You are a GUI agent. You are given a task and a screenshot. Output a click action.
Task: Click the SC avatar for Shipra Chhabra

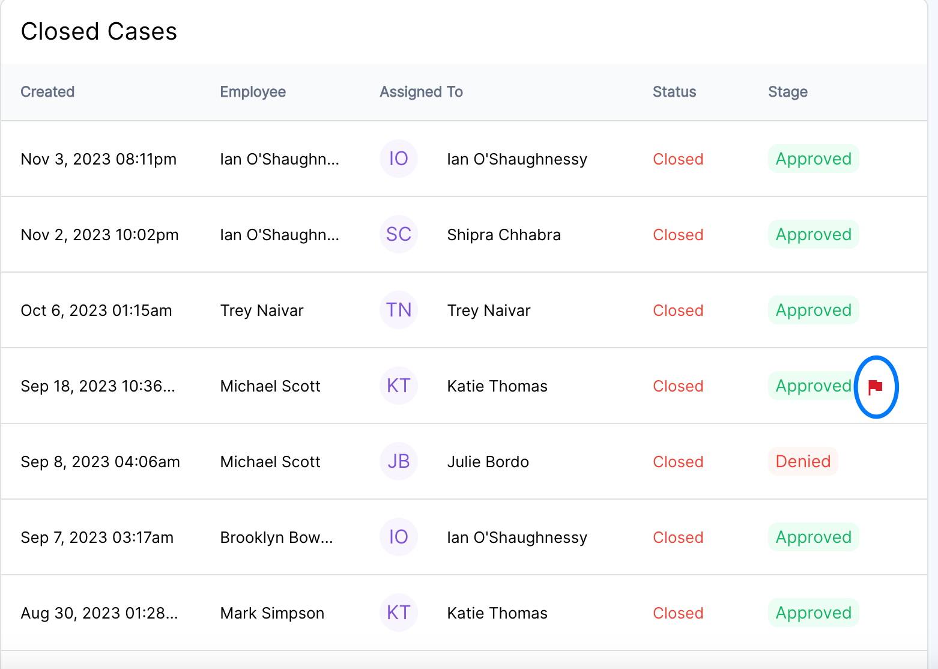pos(399,234)
